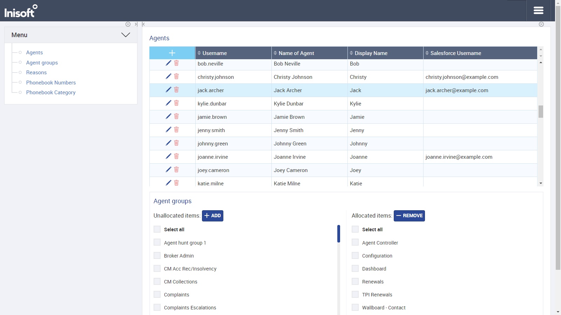This screenshot has height=315, width=561.
Task: Select Joanne Irvine name cell
Action: pos(310,157)
